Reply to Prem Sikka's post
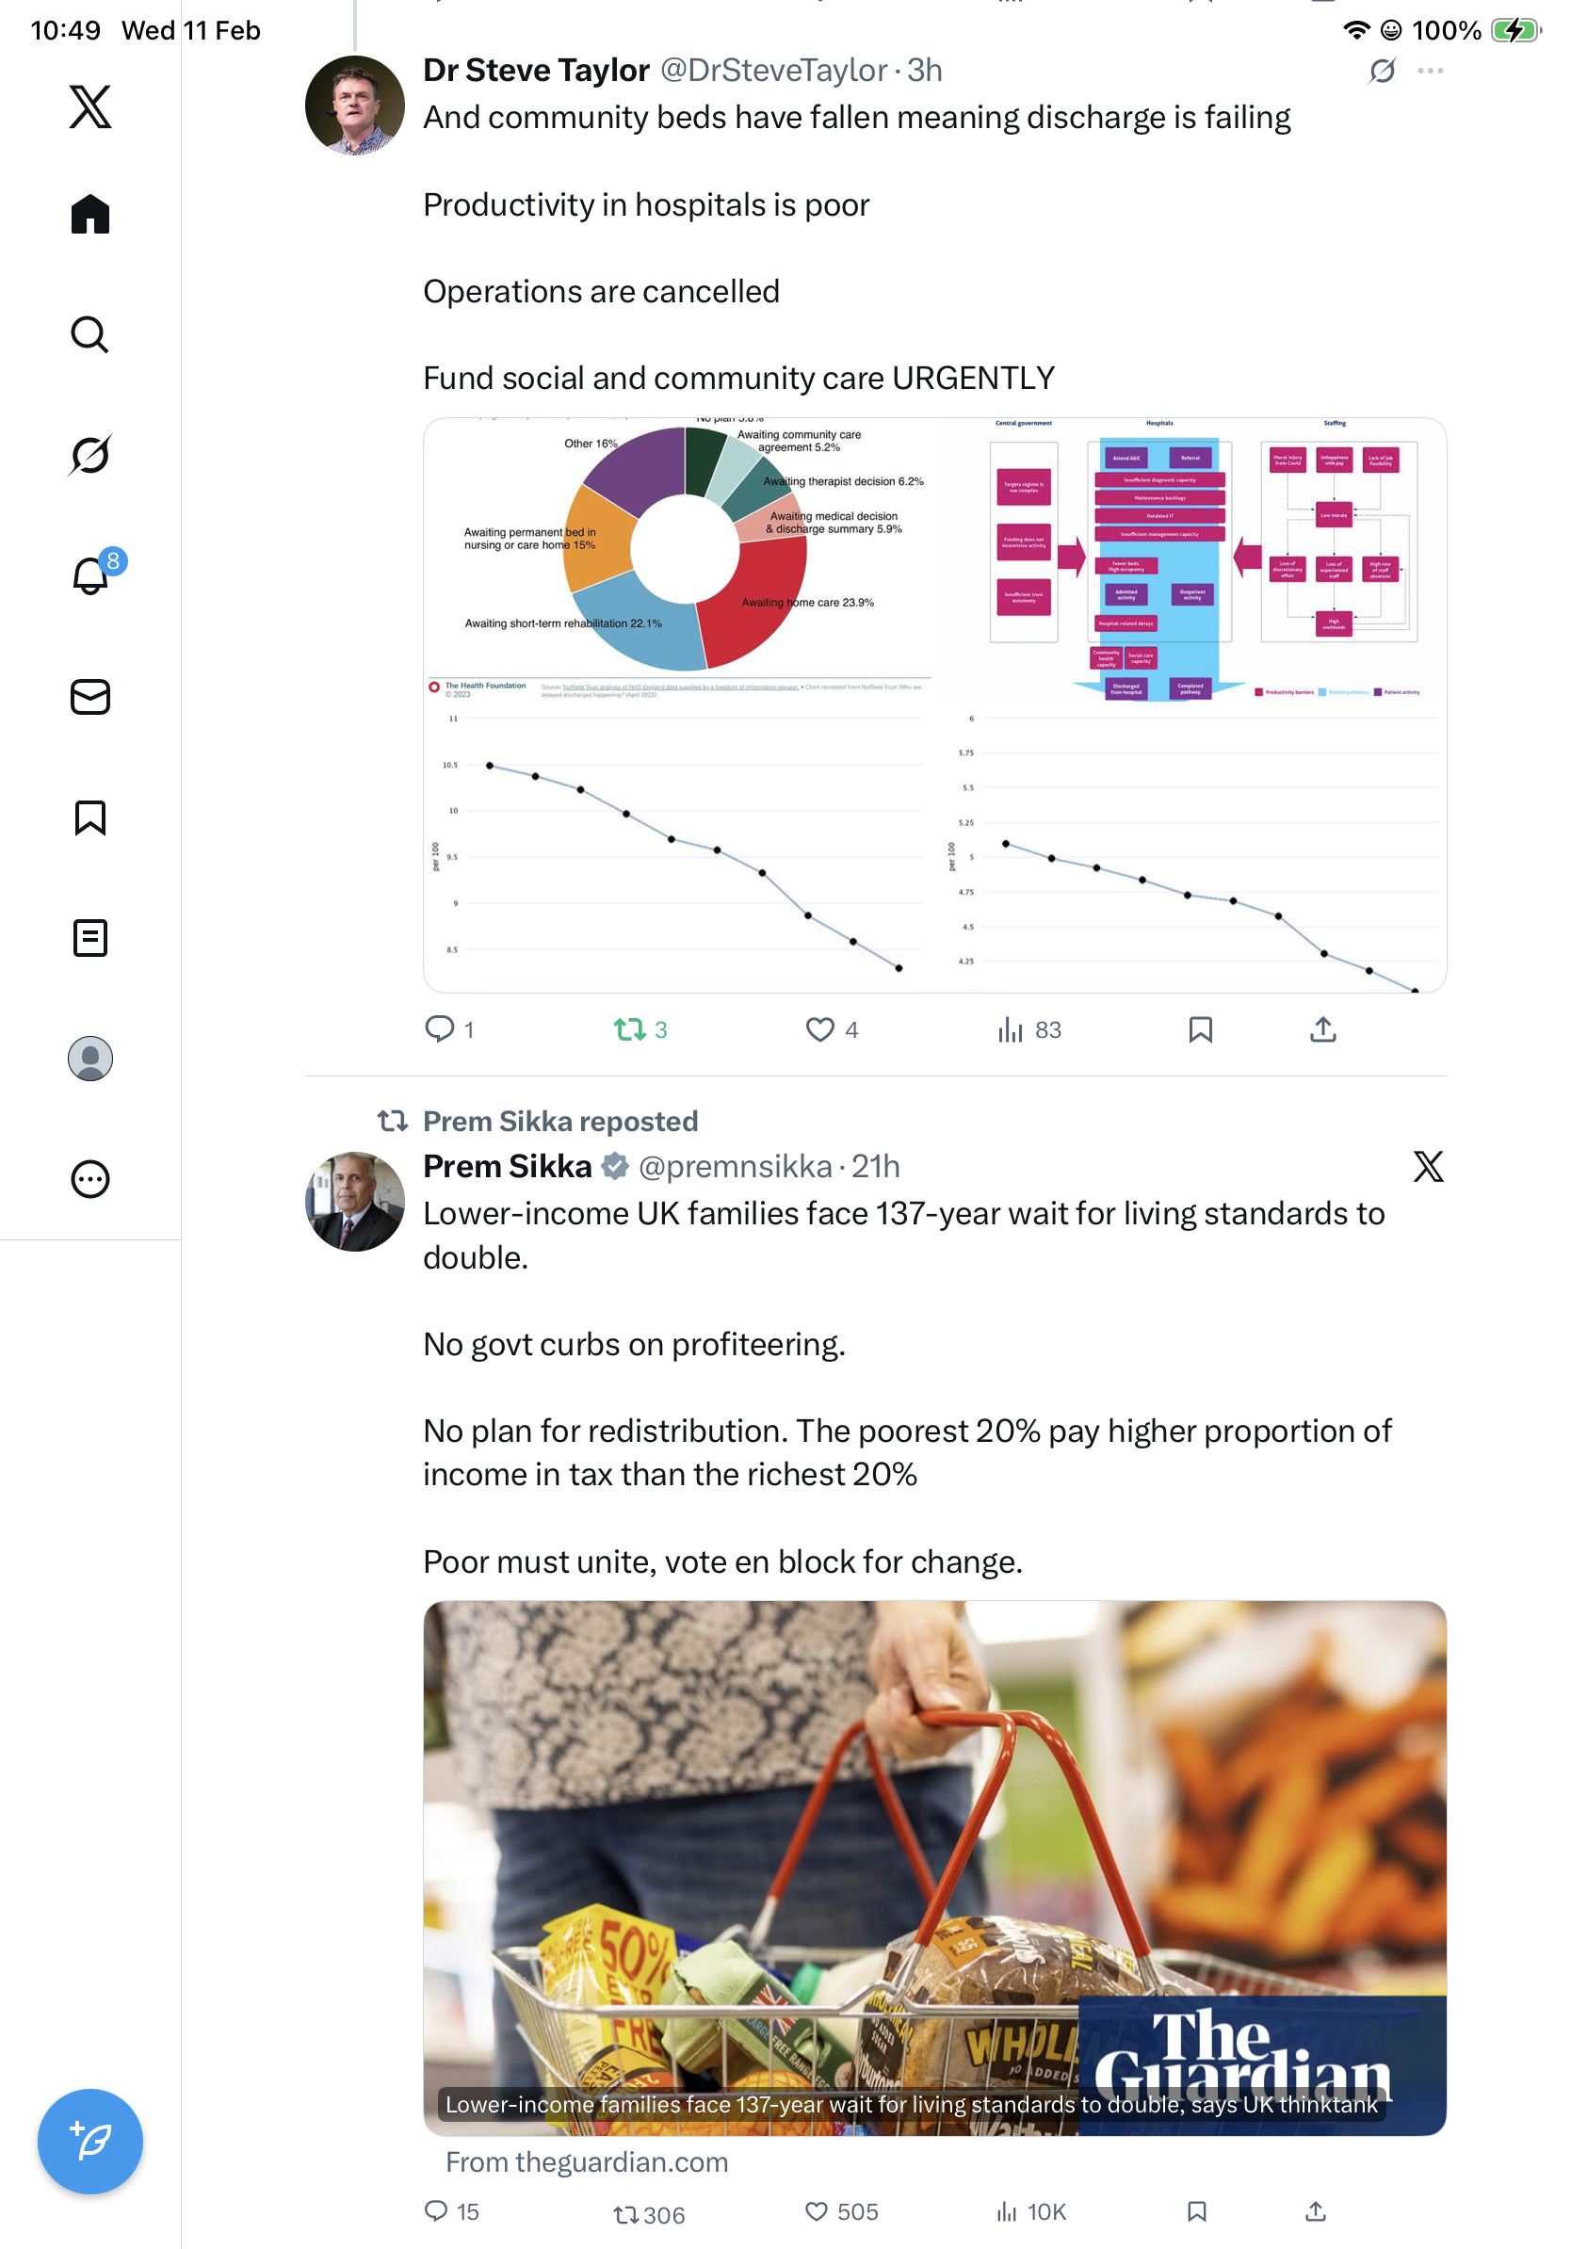This screenshot has height=2249, width=1571. (x=436, y=2210)
